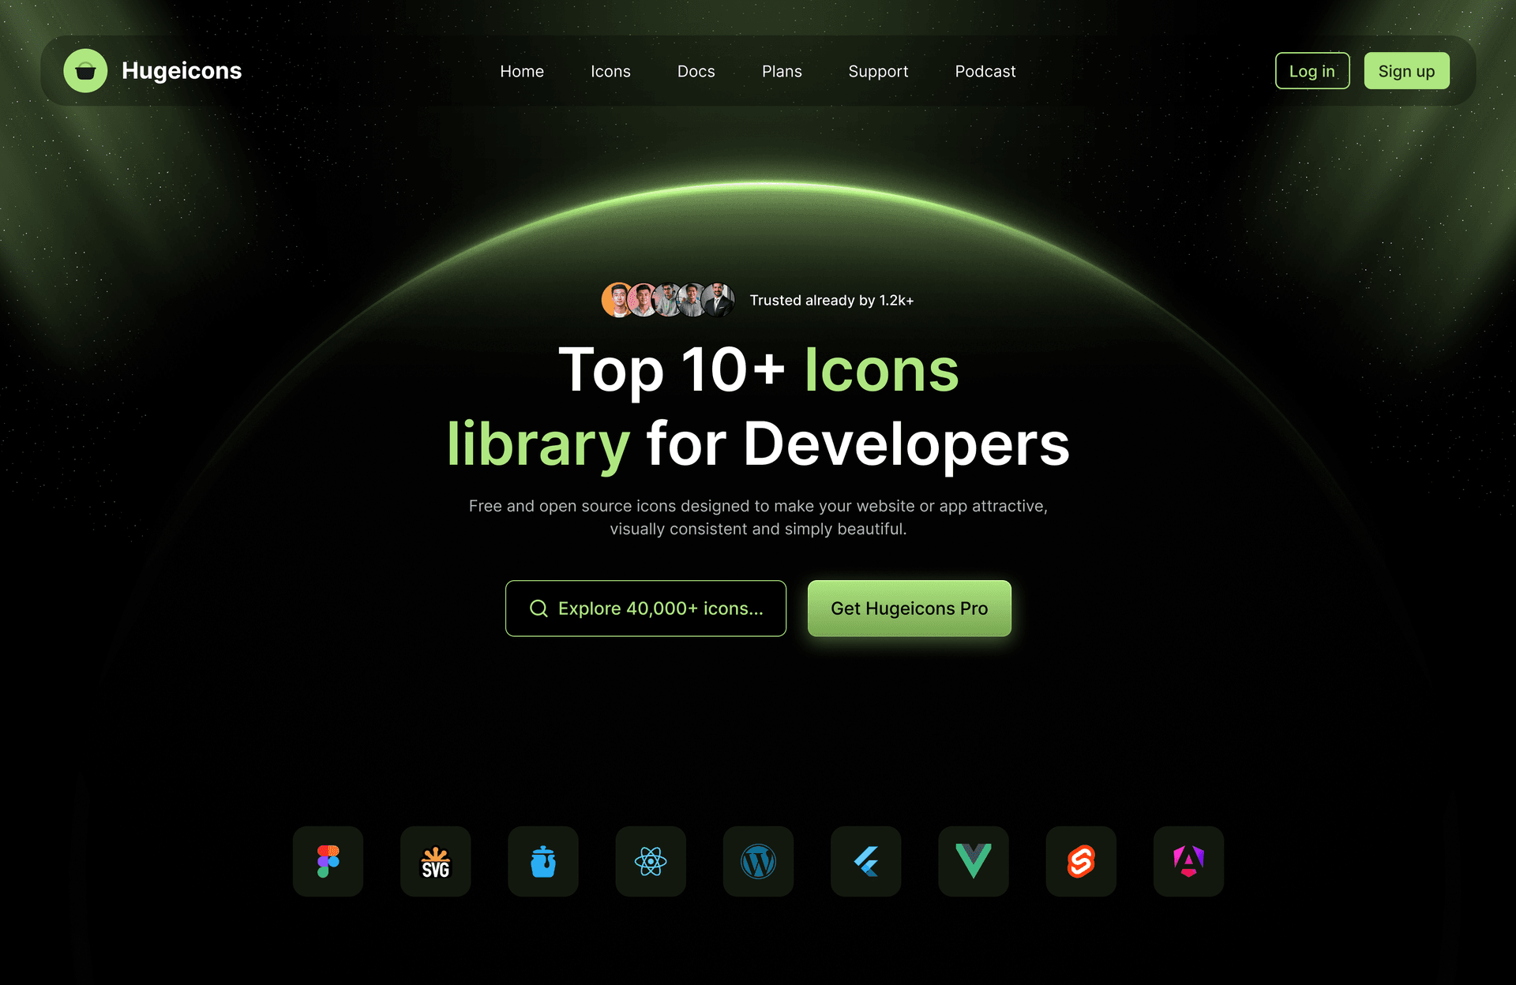Viewport: 1516px width, 985px height.
Task: Open the Icons nav item
Action: click(x=610, y=71)
